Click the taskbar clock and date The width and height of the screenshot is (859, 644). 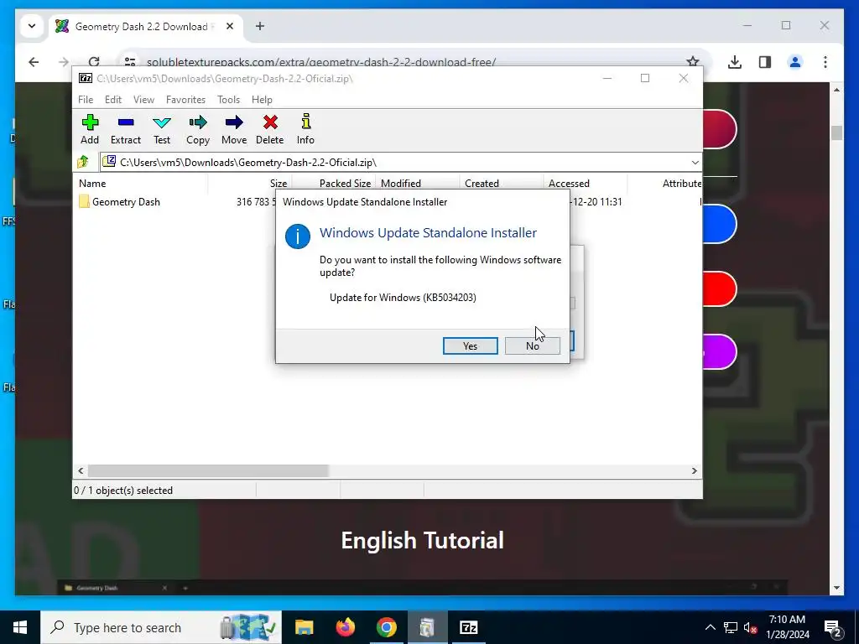pos(787,627)
